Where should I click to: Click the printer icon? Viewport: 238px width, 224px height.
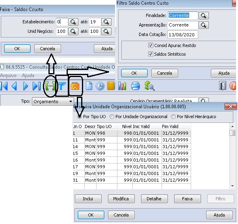(x=136, y=86)
